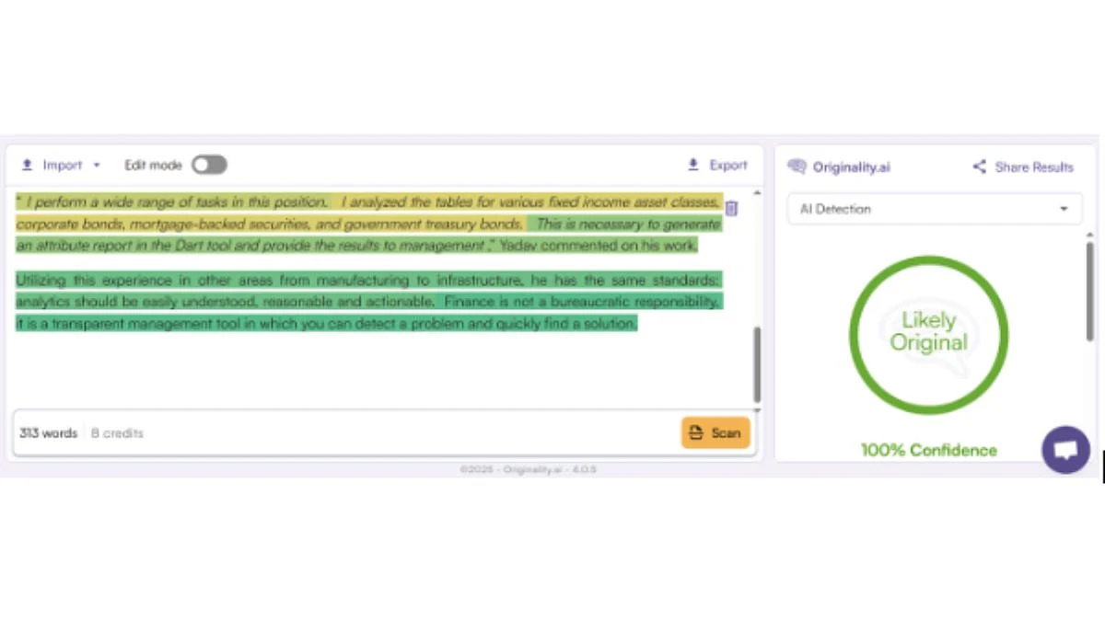Click the Export download icon
The width and height of the screenshot is (1105, 621).
point(693,166)
